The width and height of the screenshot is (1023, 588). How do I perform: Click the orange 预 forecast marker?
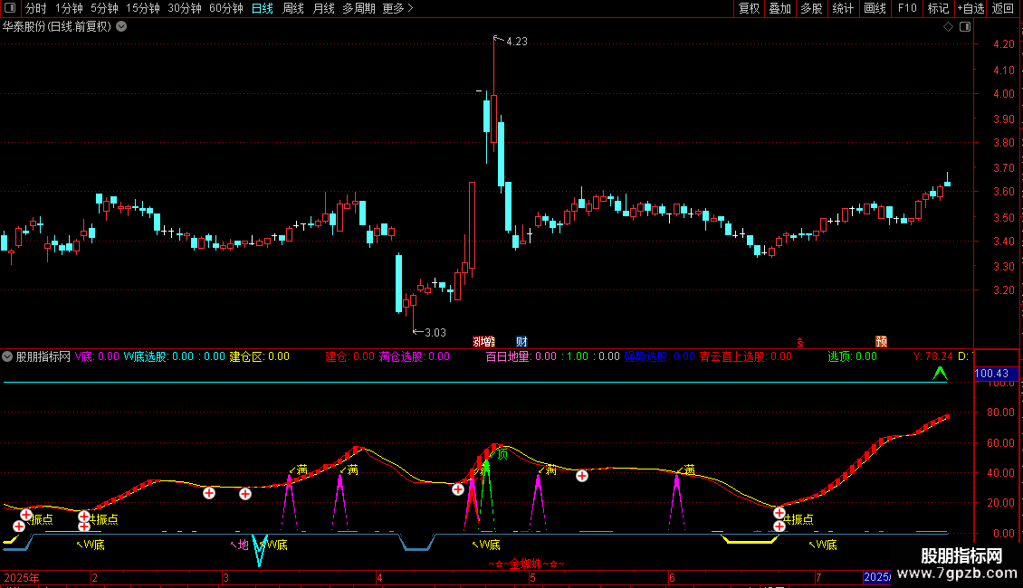(882, 342)
